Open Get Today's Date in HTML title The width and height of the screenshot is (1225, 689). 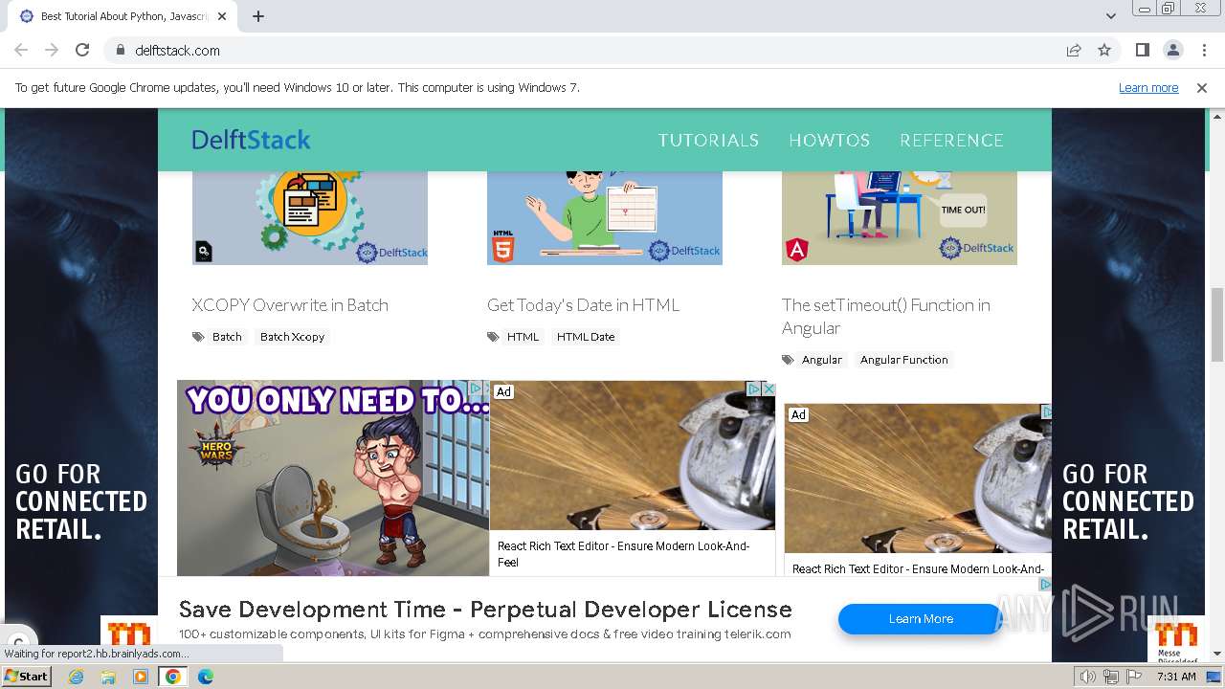coord(583,305)
